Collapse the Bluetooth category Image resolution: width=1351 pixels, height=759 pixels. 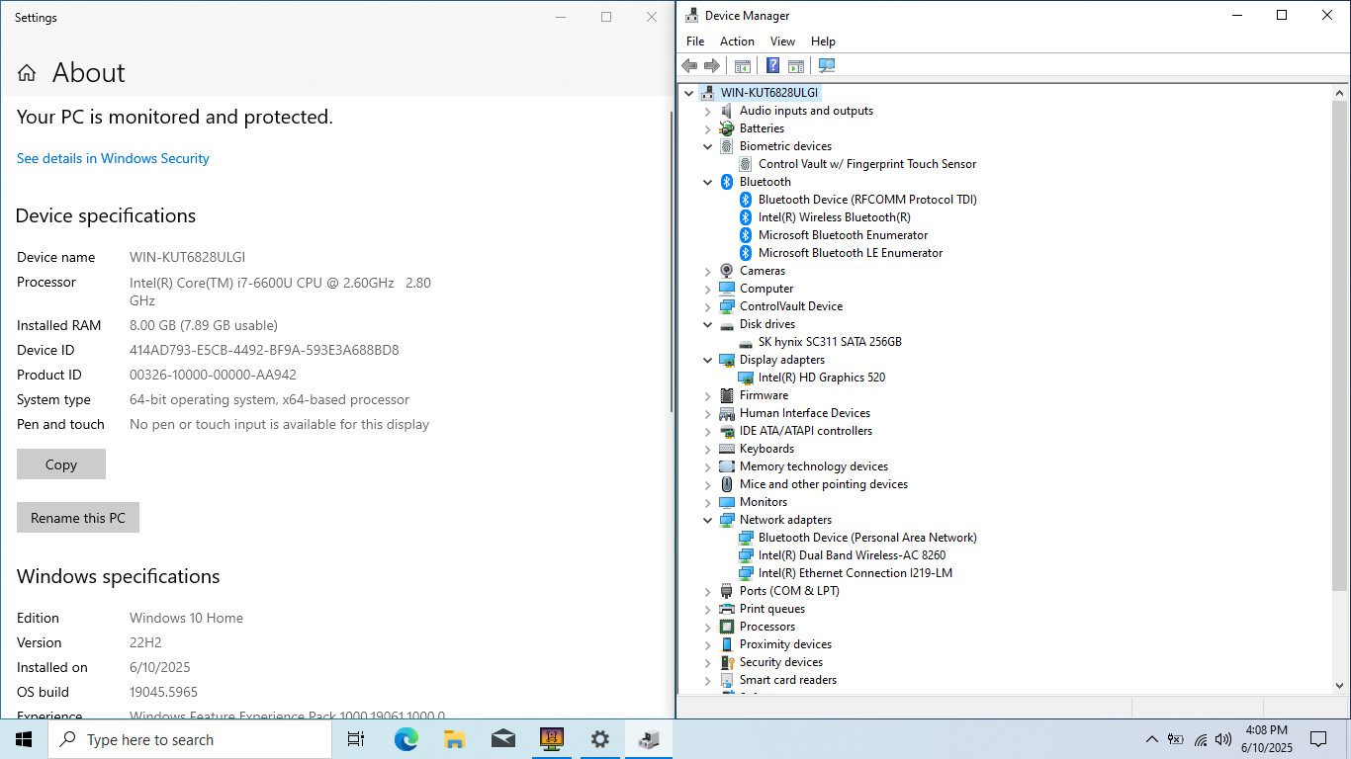pyautogui.click(x=708, y=182)
